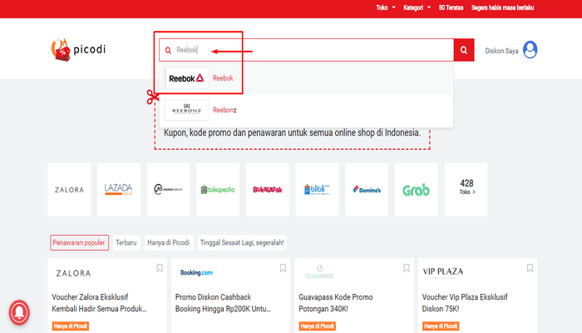Screen dimensions: 582x333
Task: Click Hanya di Picodi badge on Zalora card
Action: (x=71, y=326)
